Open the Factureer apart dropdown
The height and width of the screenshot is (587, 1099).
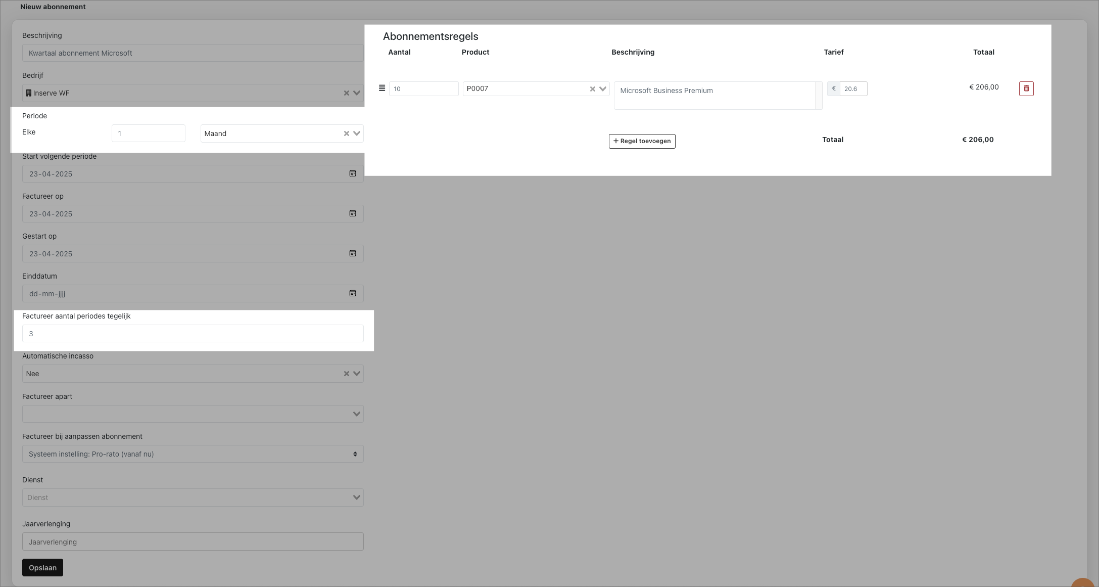(357, 414)
